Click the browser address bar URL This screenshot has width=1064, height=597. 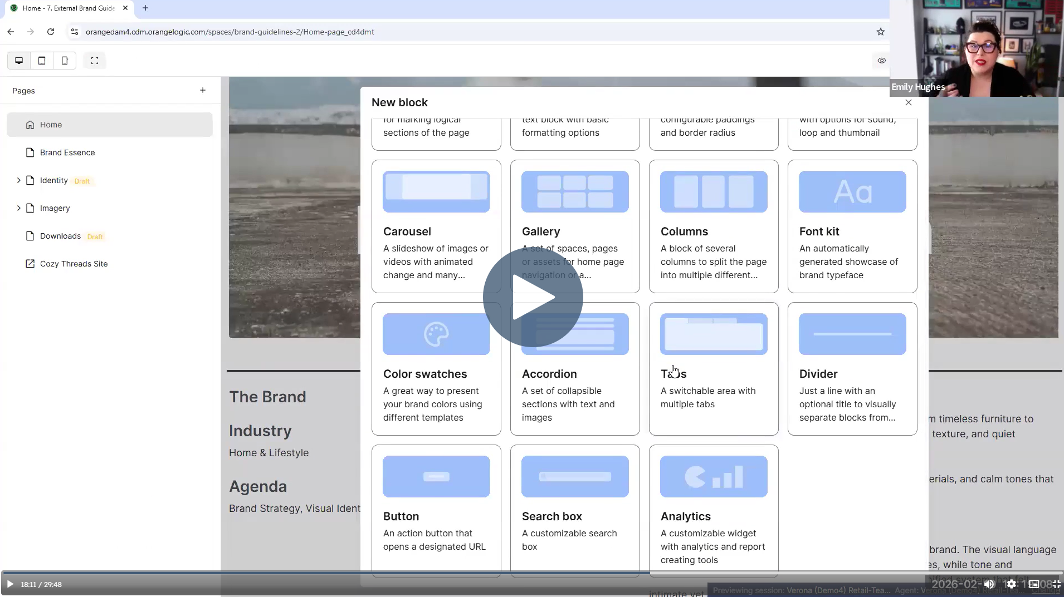[x=230, y=32]
